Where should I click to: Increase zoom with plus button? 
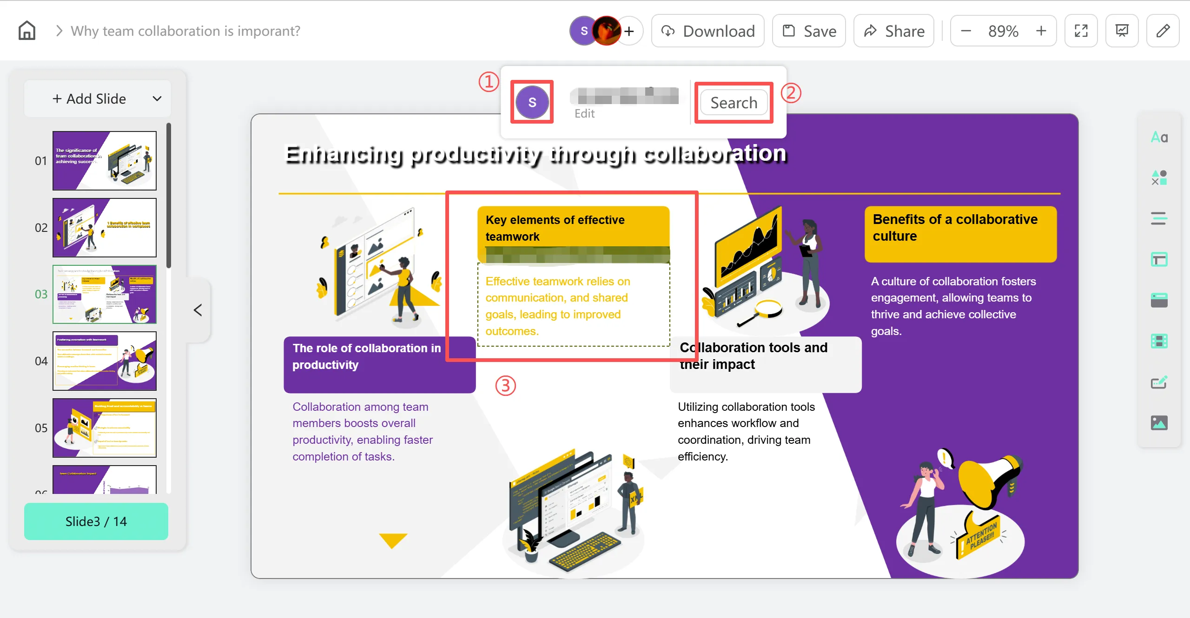point(1041,31)
